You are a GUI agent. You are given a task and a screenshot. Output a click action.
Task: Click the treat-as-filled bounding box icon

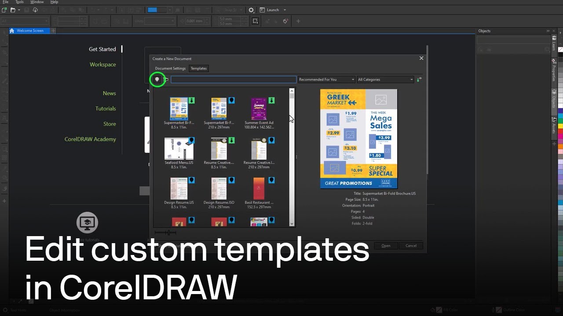tap(255, 21)
